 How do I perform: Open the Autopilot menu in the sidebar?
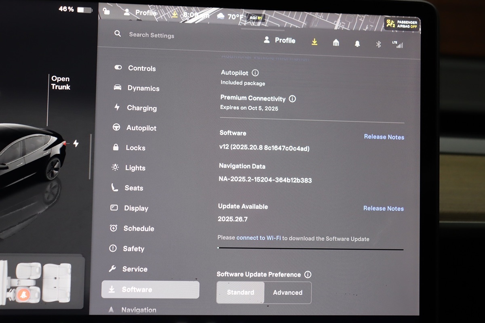click(141, 128)
